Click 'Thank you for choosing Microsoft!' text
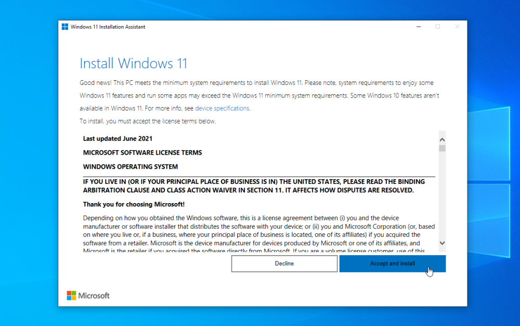This screenshot has height=326, width=520. 134,204
